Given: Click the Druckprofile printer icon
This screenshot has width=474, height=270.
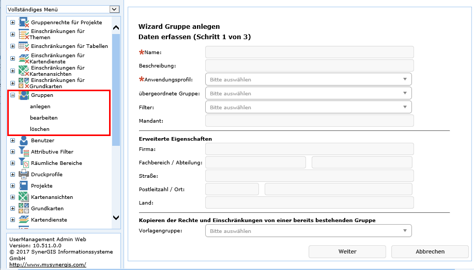Looking at the screenshot, I should [x=24, y=175].
